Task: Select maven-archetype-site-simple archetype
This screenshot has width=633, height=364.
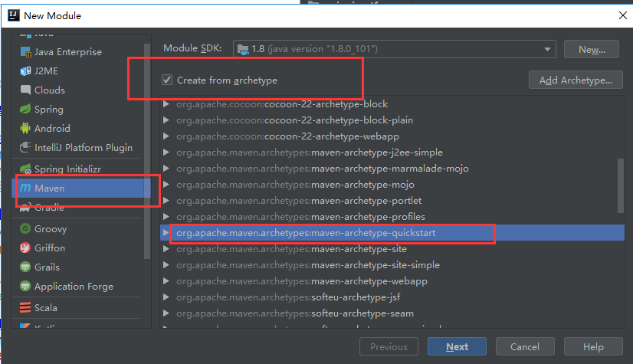Action: click(308, 264)
